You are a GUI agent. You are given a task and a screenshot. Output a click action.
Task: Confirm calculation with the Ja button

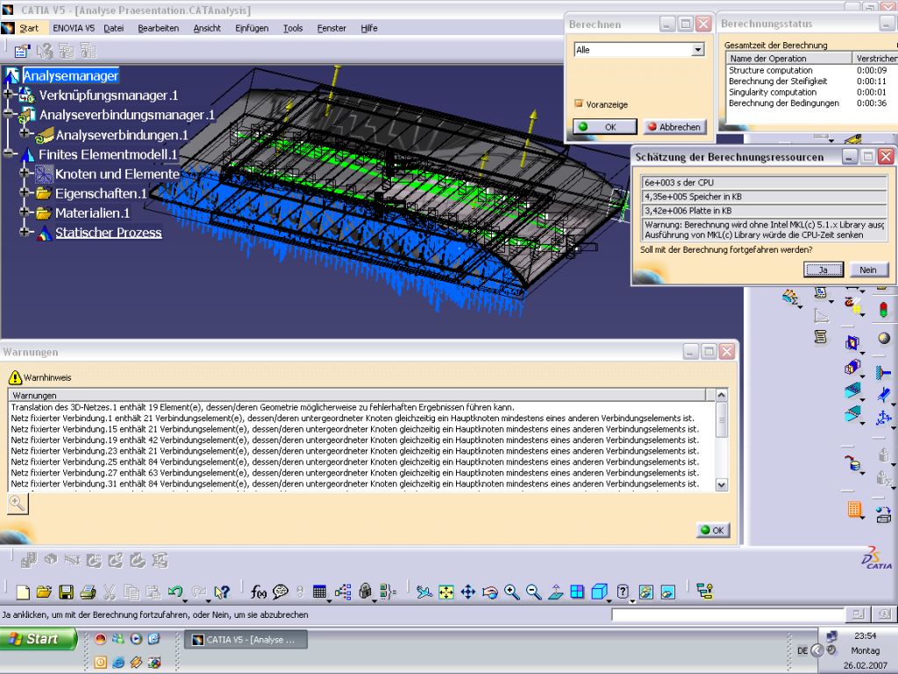(823, 269)
